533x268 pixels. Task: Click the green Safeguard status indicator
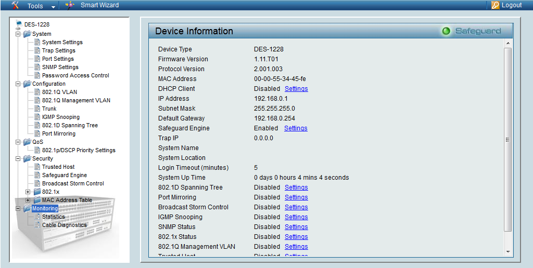pos(446,31)
